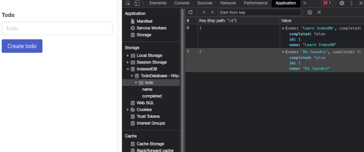364x152 pixels.
Task: Select the completed index under todo
Action: click(152, 96)
